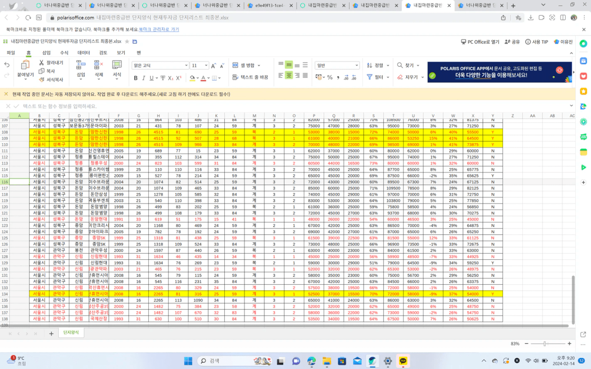Enable text wrapping with 텍스트 줄 바꿈
This screenshot has width=591, height=369.
coord(250,77)
